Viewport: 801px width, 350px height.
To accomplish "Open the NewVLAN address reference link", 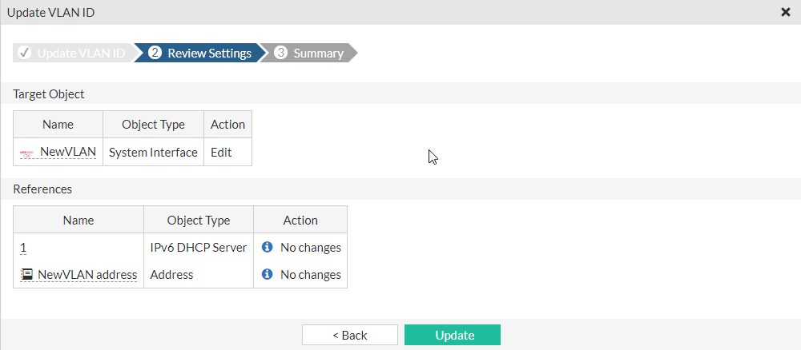I will (x=87, y=275).
